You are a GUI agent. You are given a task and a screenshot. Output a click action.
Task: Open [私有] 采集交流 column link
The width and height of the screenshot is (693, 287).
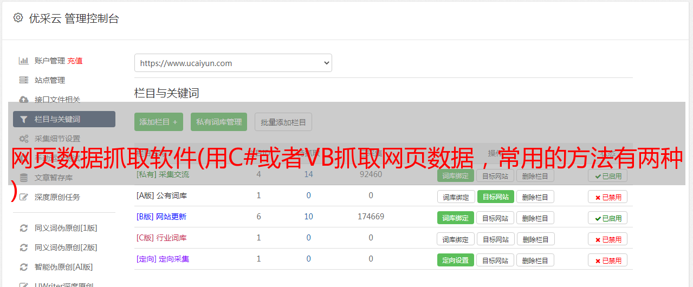pyautogui.click(x=163, y=174)
